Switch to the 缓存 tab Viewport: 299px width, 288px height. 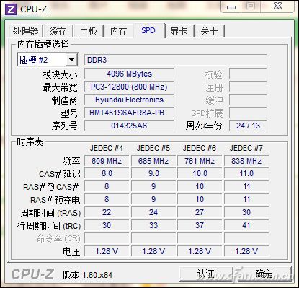[x=58, y=31]
